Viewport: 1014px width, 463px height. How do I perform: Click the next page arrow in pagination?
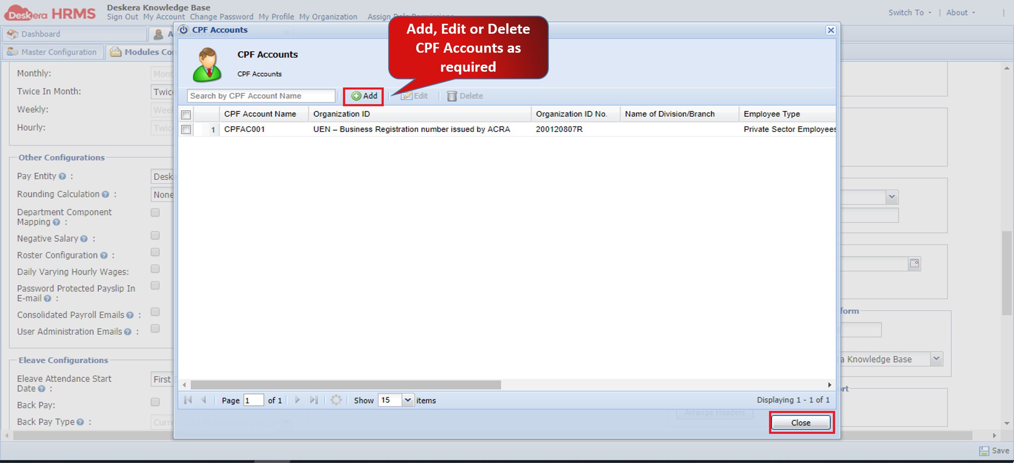click(297, 400)
